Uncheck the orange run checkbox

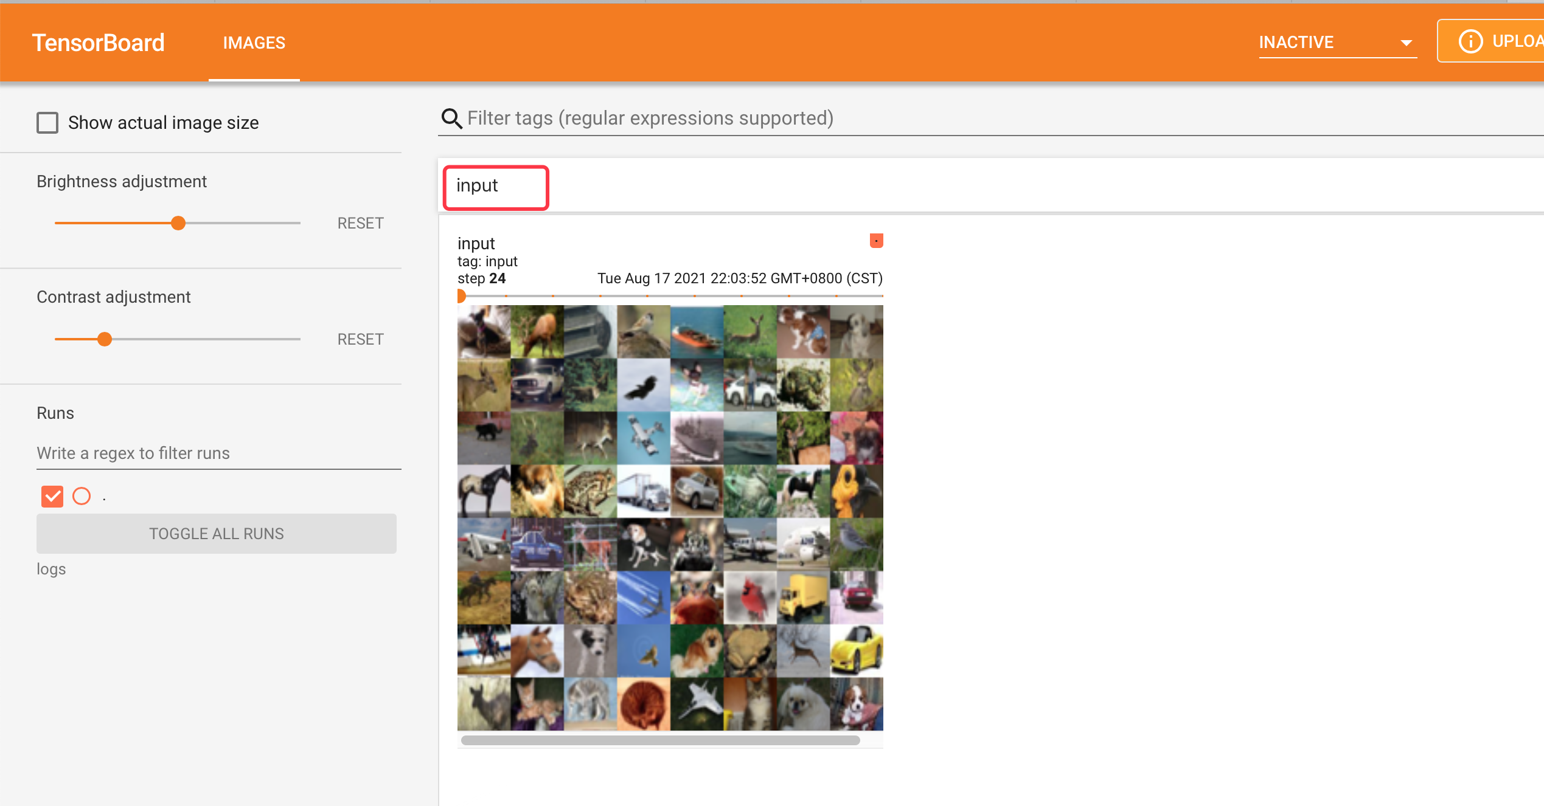52,497
